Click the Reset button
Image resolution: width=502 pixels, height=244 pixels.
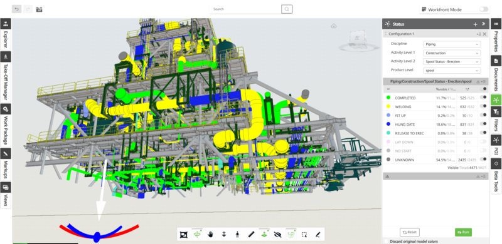(410, 232)
